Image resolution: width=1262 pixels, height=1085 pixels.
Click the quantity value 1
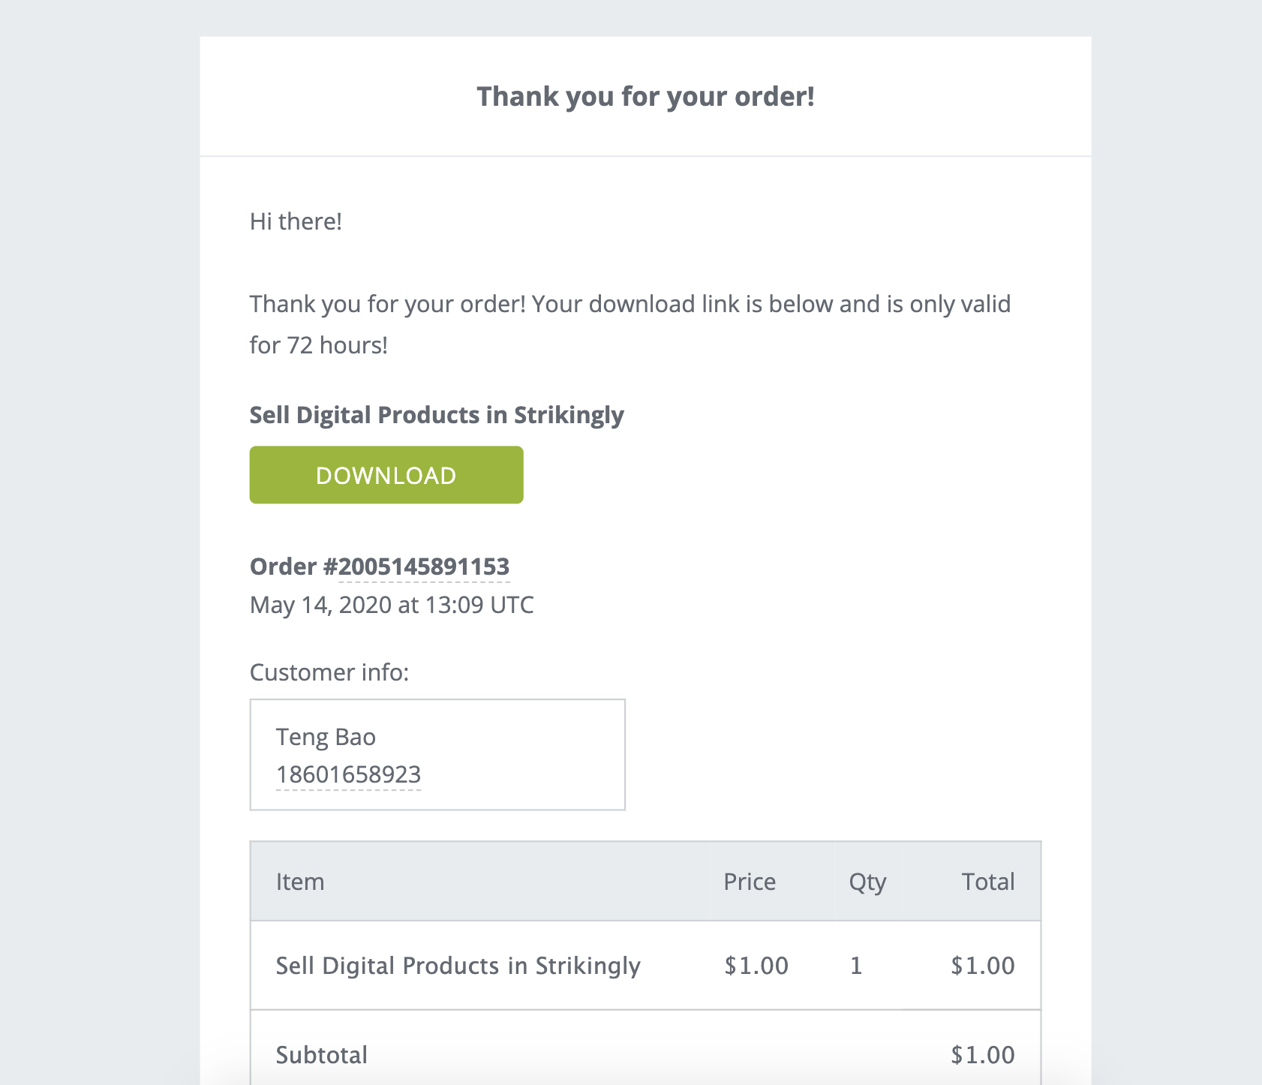(x=856, y=966)
